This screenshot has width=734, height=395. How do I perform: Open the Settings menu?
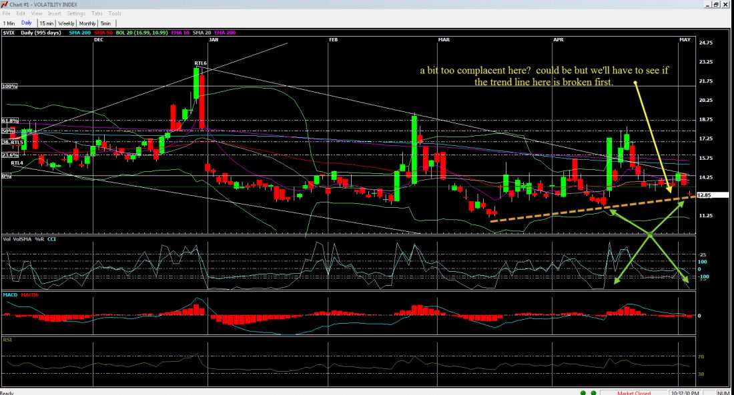point(76,13)
